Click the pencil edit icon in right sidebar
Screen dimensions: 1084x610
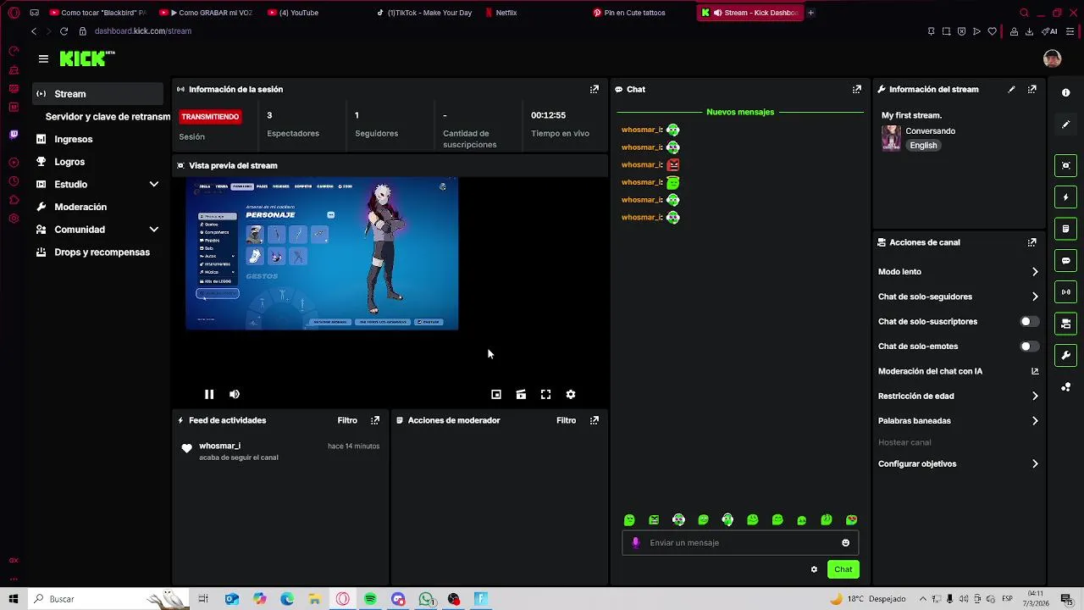click(1066, 125)
